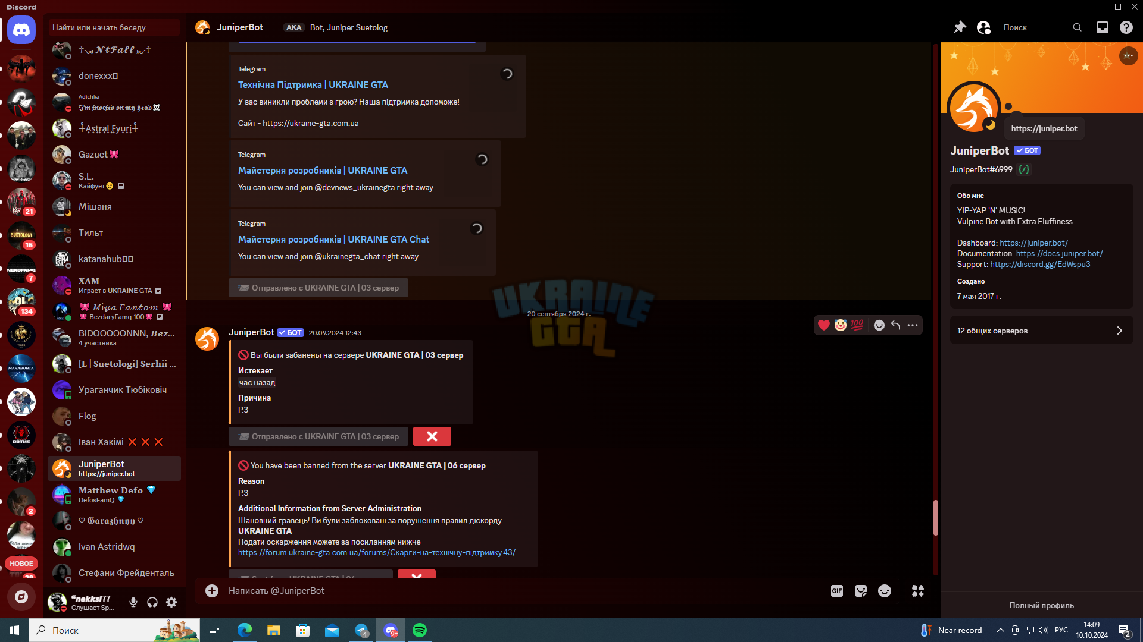Open Spotify from taskbar
Viewport: 1143px width, 642px height.
420,630
